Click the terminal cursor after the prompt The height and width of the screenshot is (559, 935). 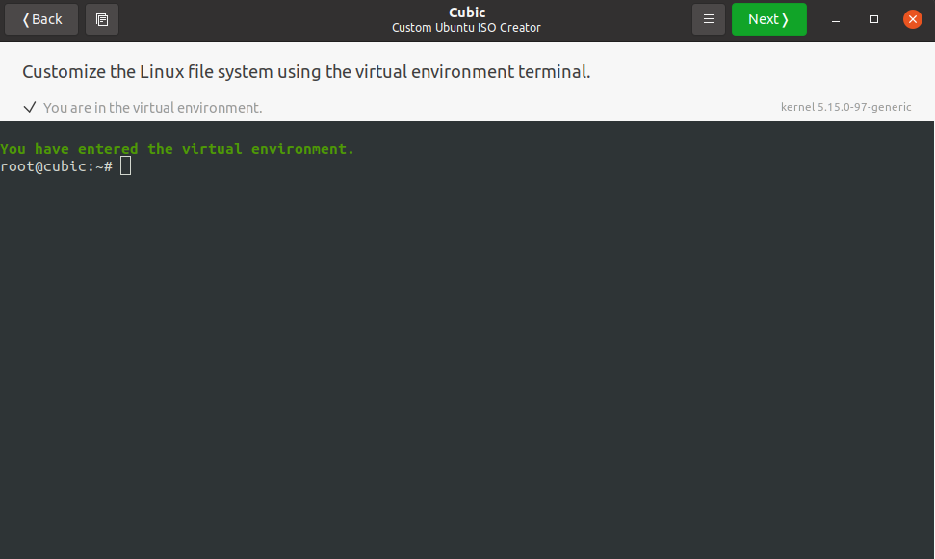pyautogui.click(x=125, y=166)
